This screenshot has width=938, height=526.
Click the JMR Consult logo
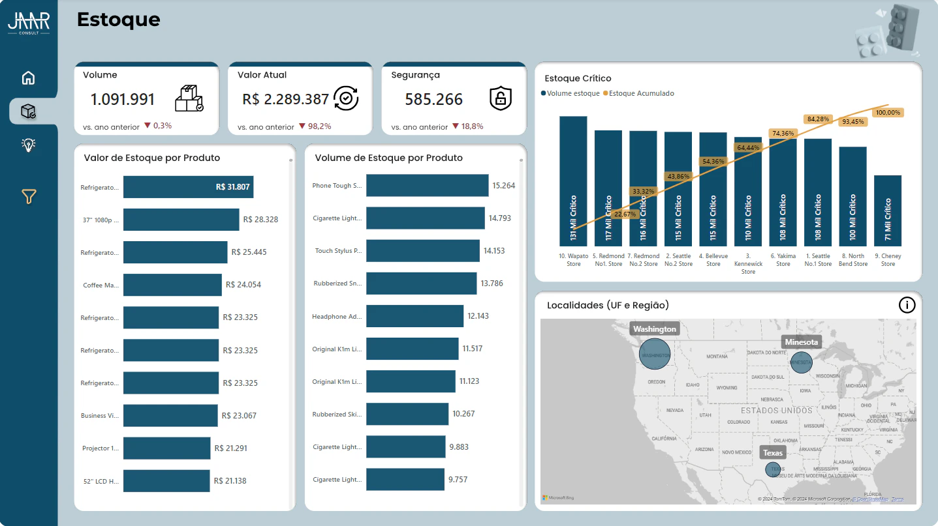28,25
